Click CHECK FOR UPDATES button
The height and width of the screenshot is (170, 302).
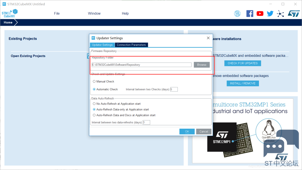[x=243, y=63]
